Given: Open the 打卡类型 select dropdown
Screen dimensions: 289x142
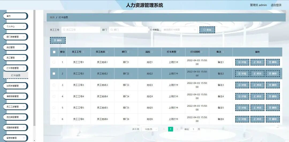Looking at the screenshot, I should point(180,30).
